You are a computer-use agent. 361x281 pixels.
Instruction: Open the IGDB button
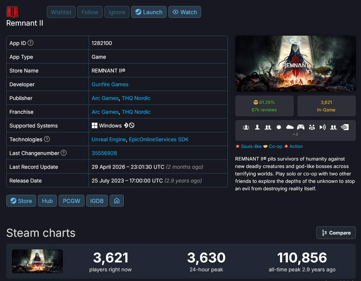(x=97, y=201)
